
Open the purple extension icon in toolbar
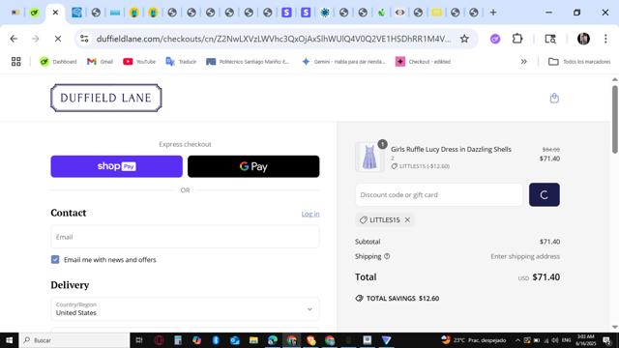(495, 39)
